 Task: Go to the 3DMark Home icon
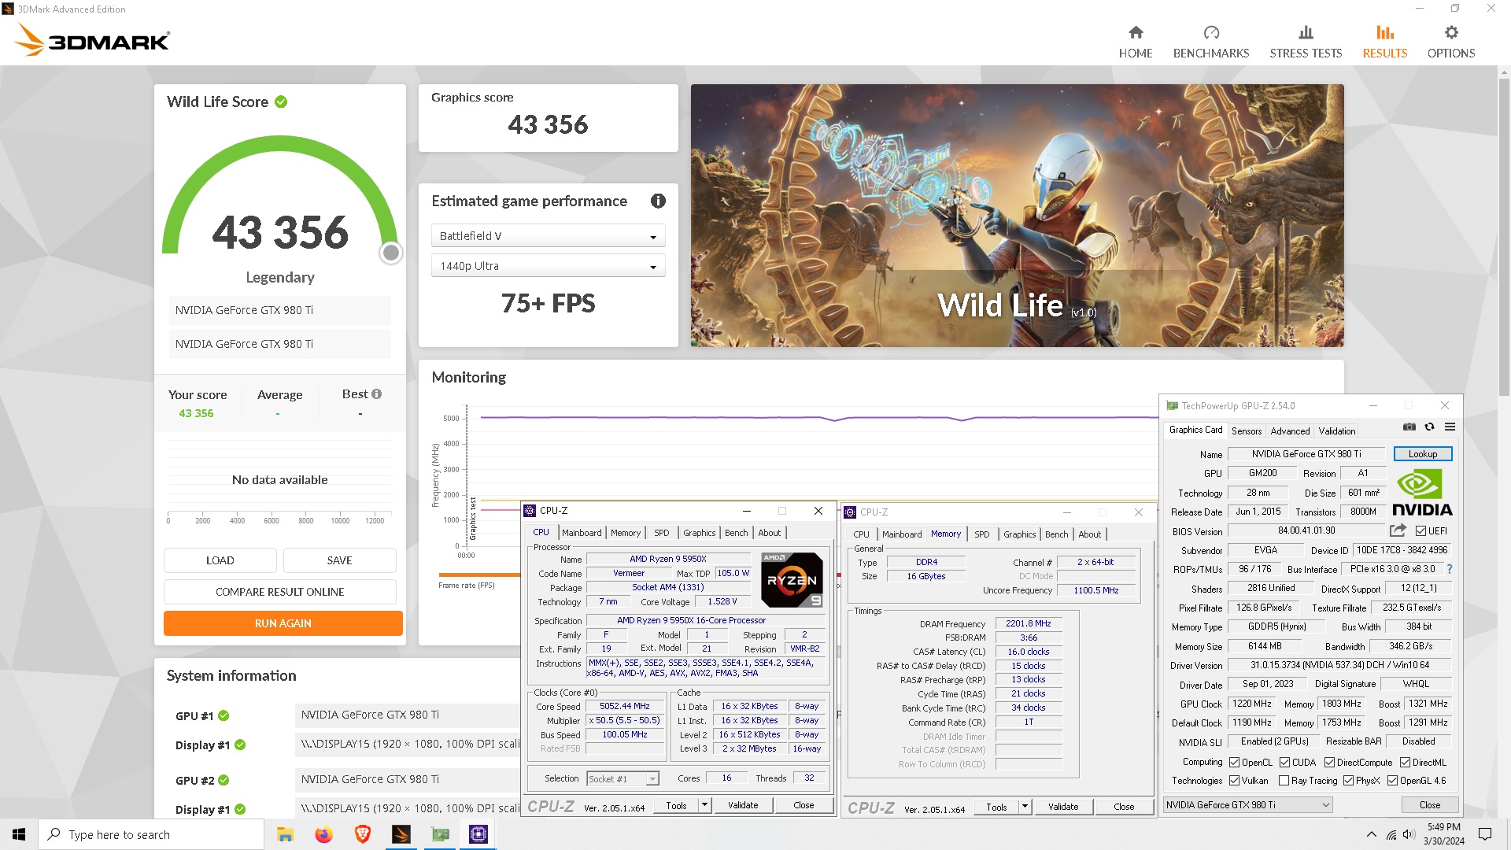click(x=1136, y=32)
